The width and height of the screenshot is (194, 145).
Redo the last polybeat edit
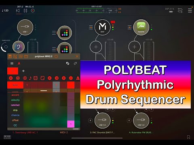(x=75, y=63)
